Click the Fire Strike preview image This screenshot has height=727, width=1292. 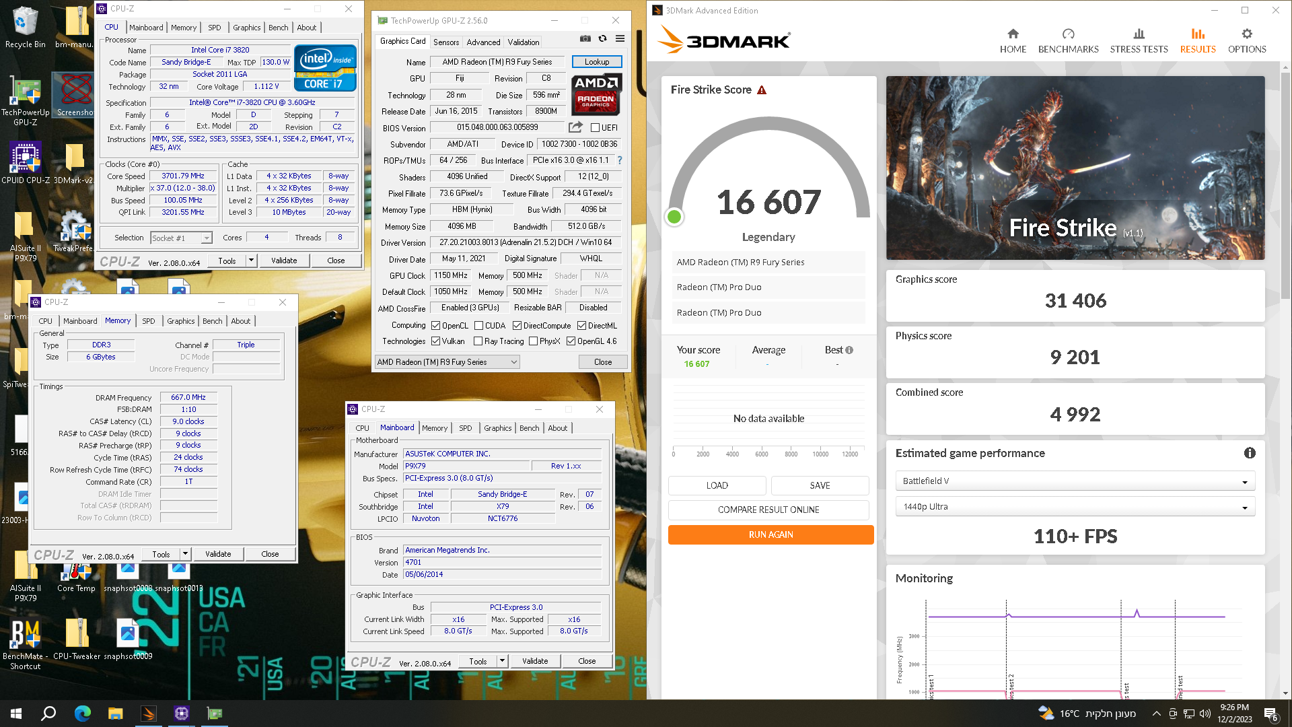click(x=1075, y=168)
